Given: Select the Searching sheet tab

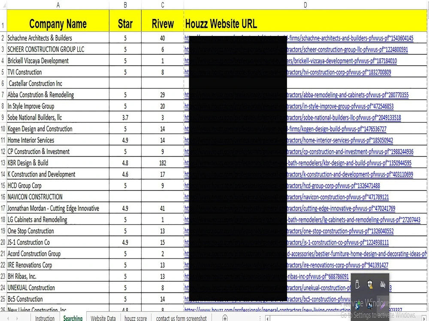Looking at the screenshot, I should [x=73, y=318].
